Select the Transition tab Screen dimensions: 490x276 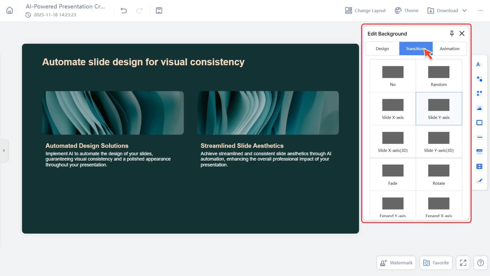point(416,49)
